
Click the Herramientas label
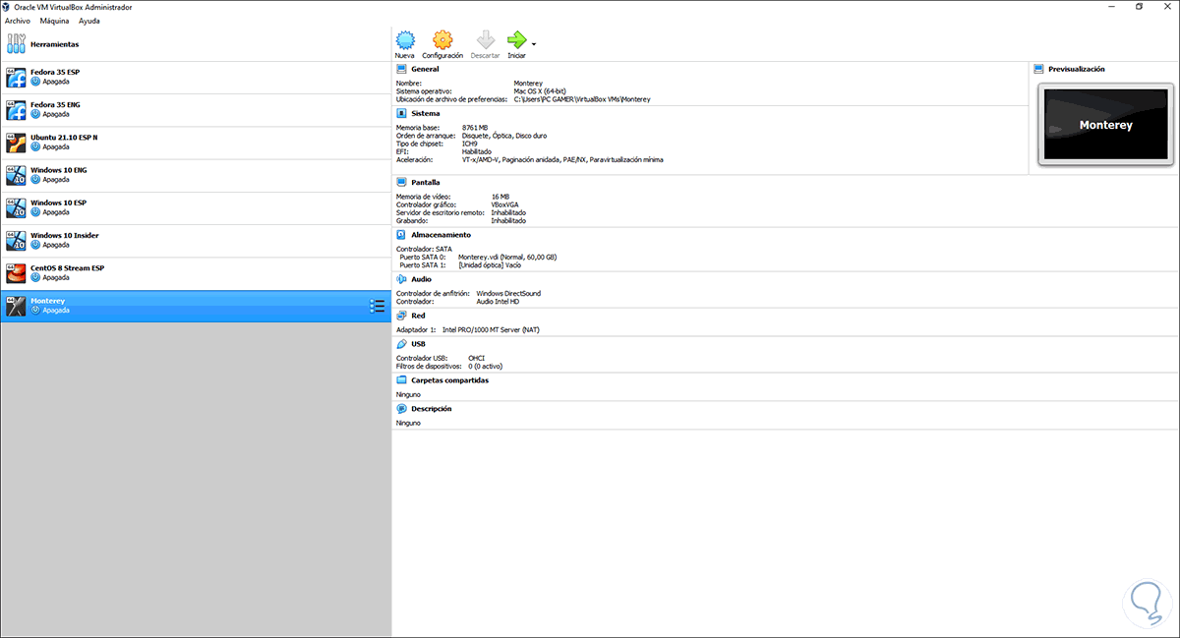[x=54, y=44]
